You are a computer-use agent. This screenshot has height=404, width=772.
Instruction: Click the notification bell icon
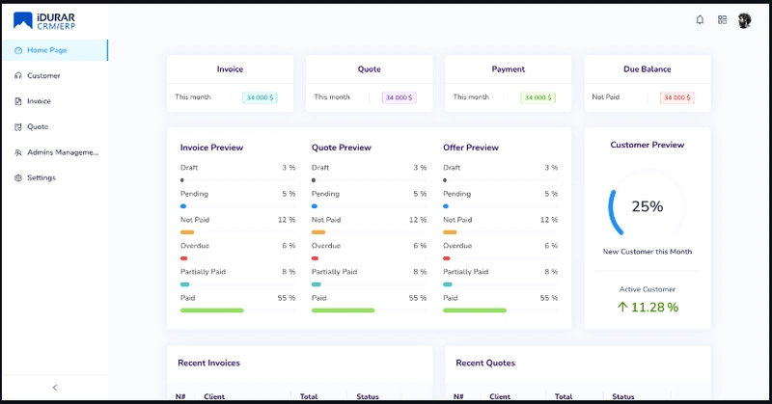700,20
